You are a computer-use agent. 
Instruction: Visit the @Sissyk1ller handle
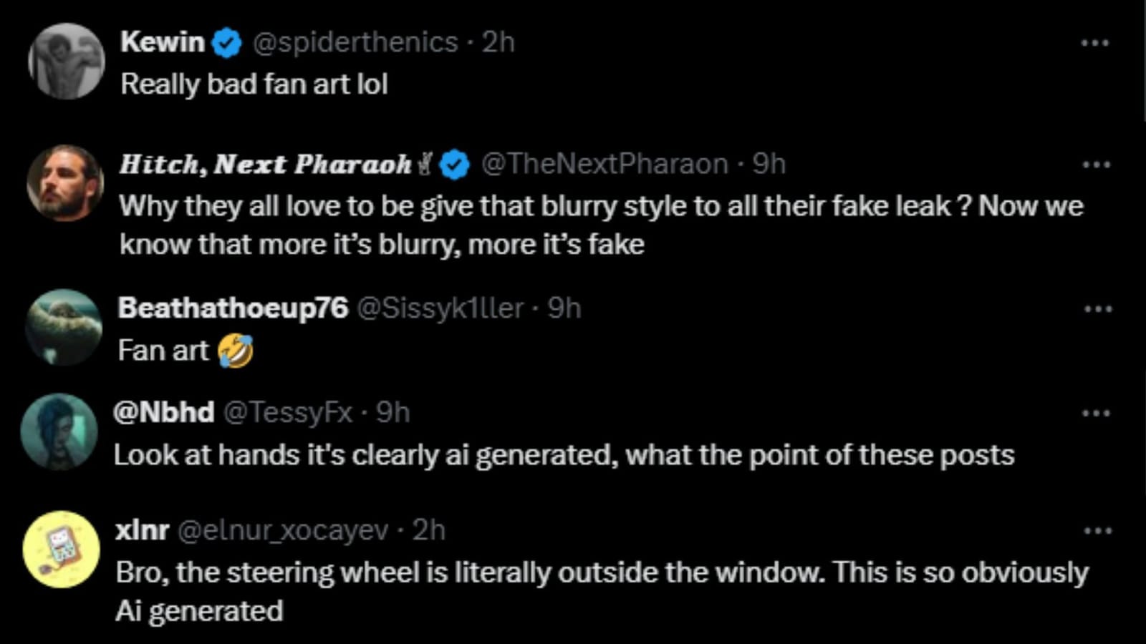440,308
